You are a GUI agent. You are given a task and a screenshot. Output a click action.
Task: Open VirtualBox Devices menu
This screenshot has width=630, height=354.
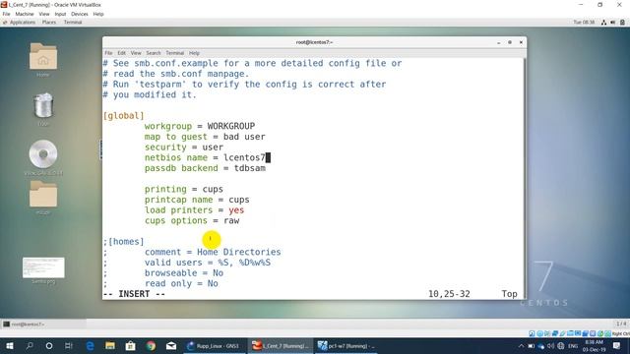pos(80,14)
